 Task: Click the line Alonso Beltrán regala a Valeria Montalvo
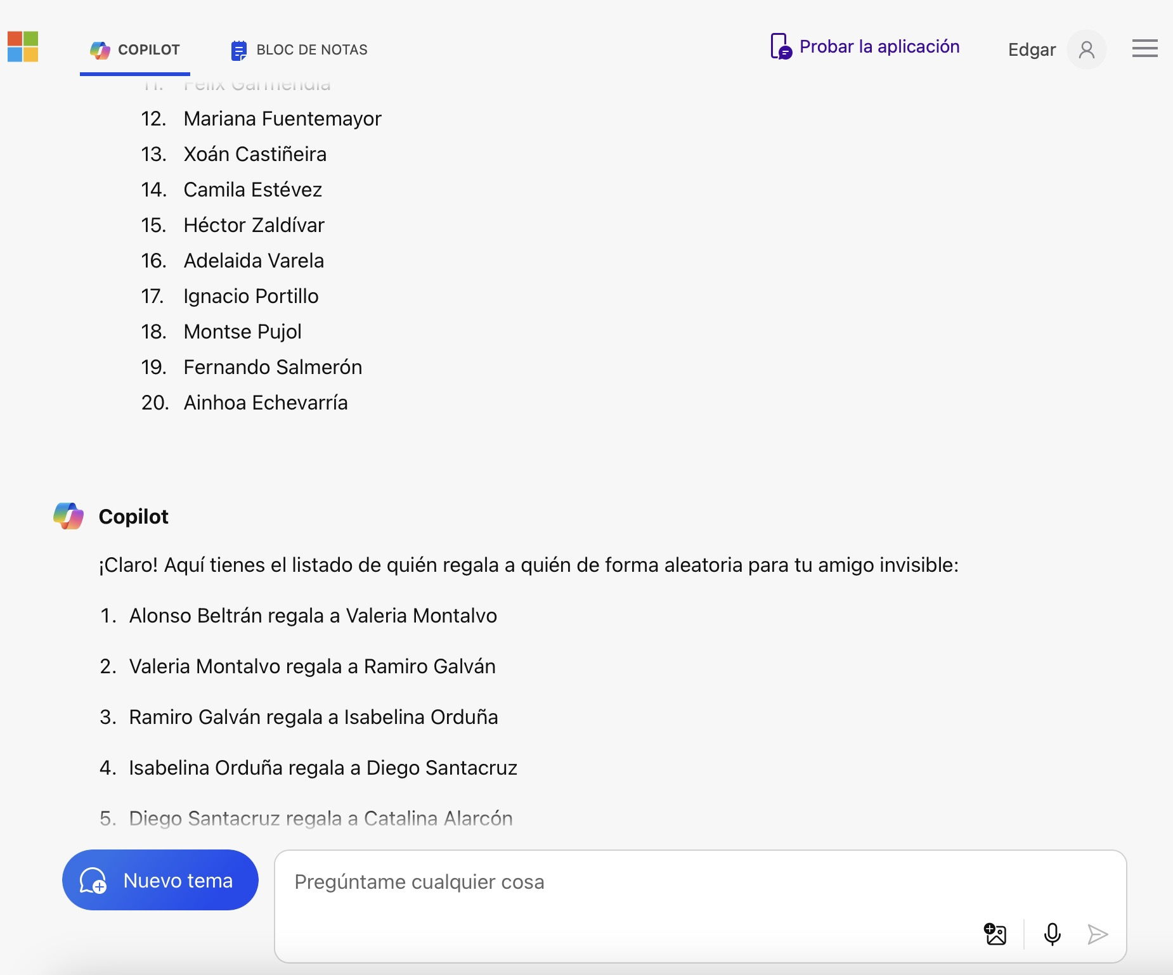(x=313, y=616)
